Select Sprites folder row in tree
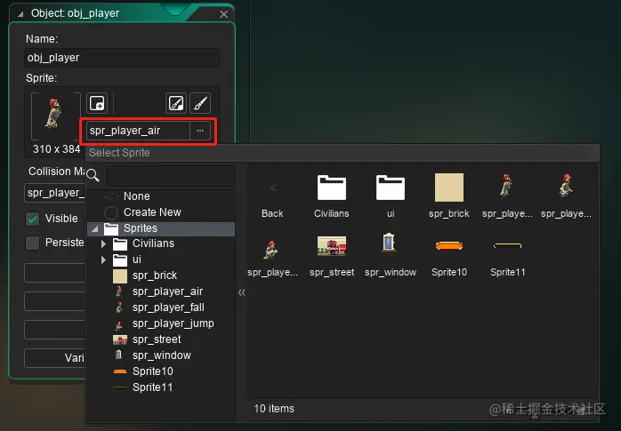 point(161,228)
